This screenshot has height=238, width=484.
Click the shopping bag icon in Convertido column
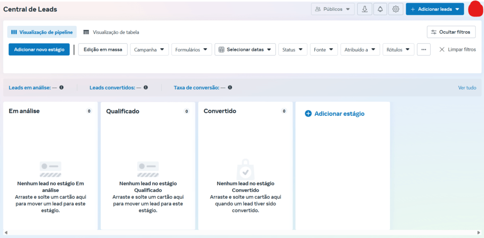point(245,170)
